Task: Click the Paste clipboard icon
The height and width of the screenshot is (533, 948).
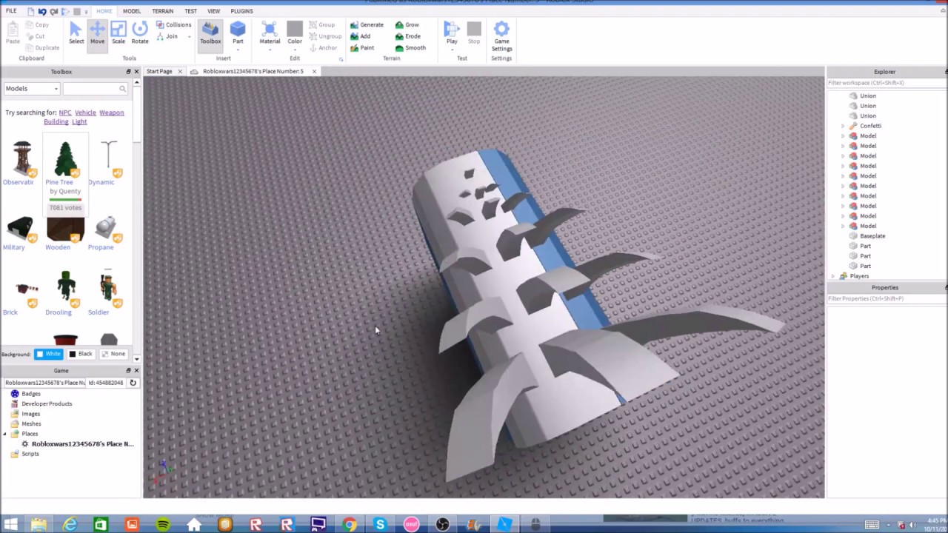Action: 13,33
